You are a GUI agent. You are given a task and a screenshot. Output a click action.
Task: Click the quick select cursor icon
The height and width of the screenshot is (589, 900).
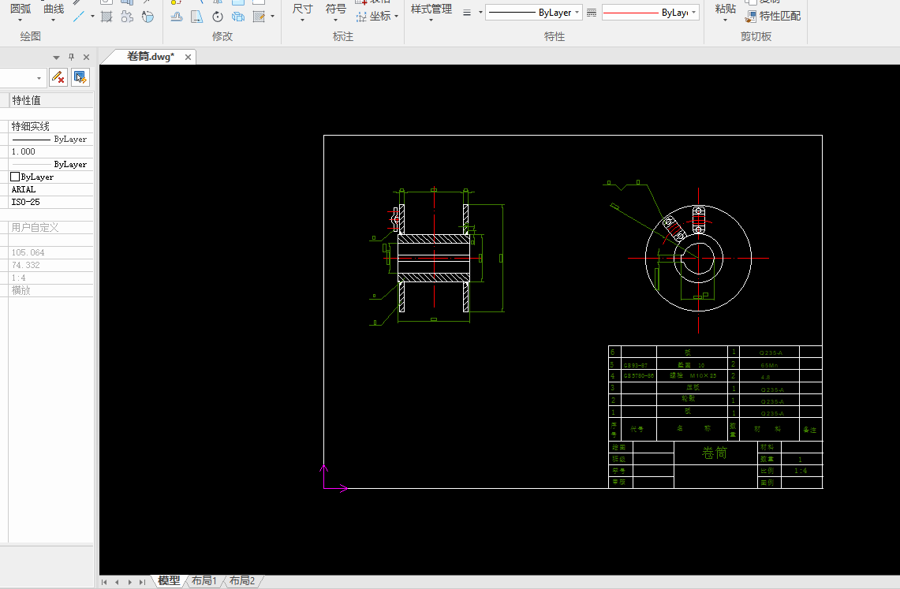tap(80, 77)
